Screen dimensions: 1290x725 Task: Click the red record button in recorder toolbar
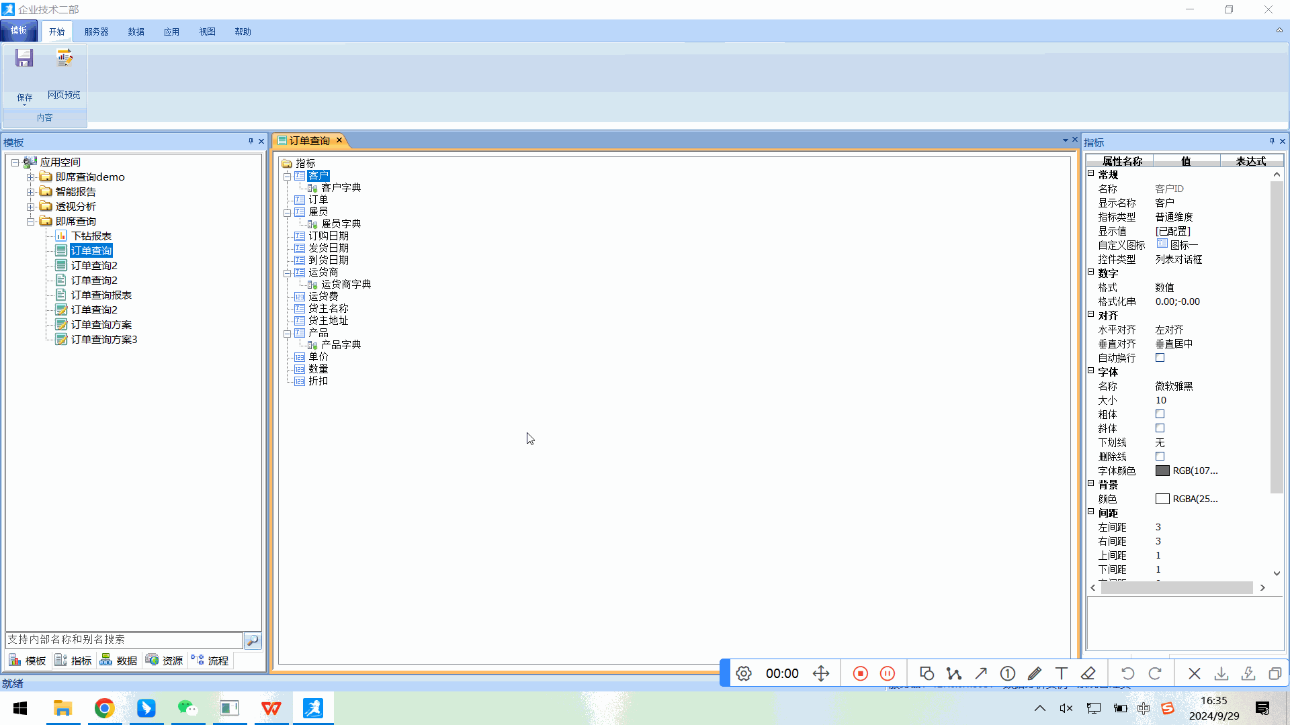coord(860,673)
